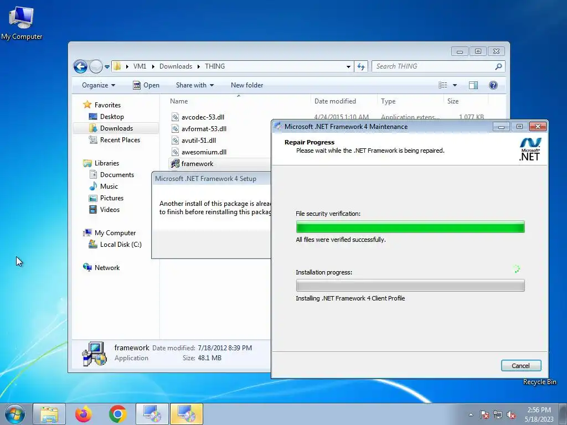567x425 pixels.
Task: Launch Firefox from the taskbar
Action: [x=83, y=414]
